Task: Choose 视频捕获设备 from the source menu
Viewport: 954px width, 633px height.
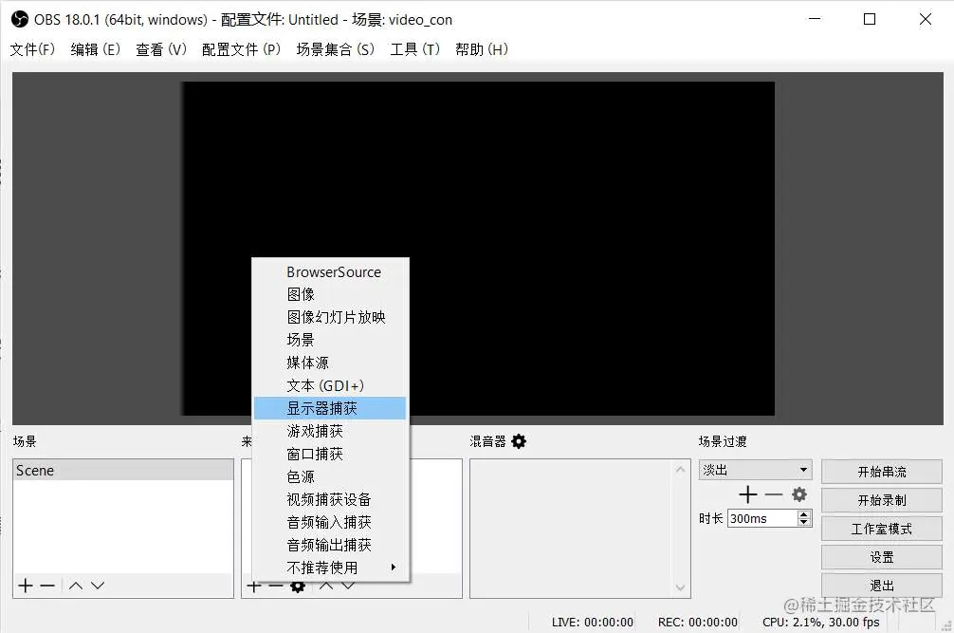Action: pos(330,500)
